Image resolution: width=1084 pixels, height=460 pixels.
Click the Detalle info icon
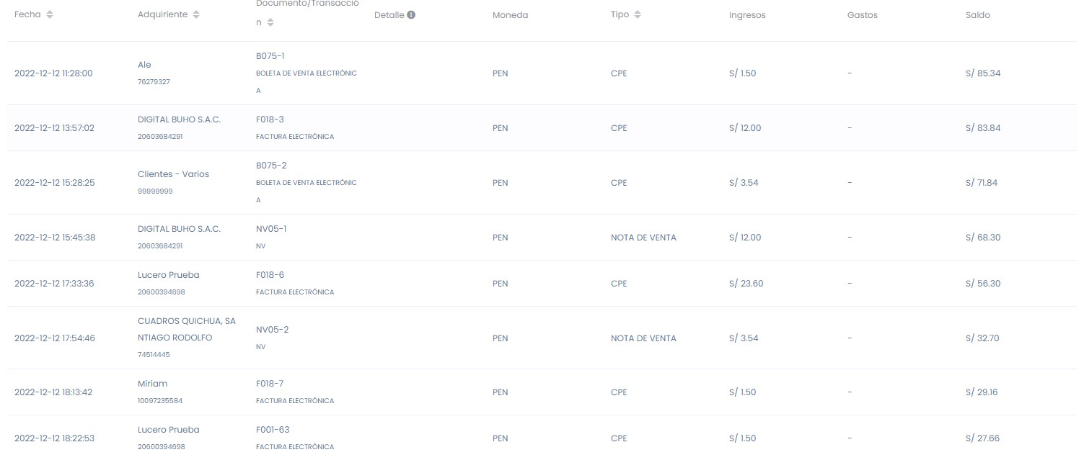[411, 15]
